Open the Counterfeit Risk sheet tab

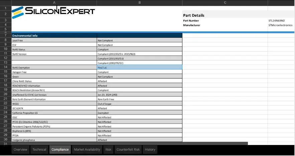coord(128,150)
